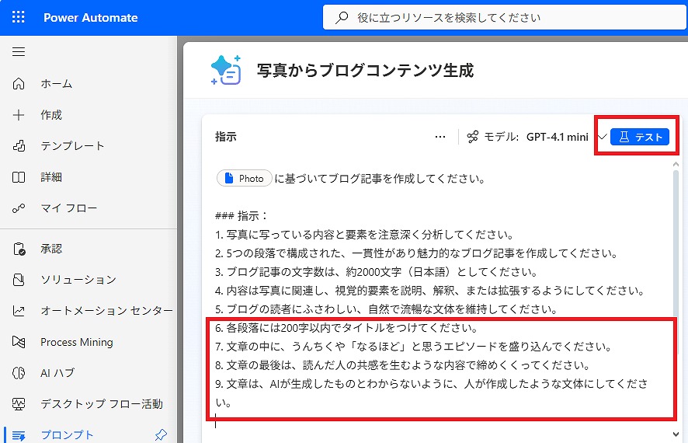Open the app launcher waffle icon

click(19, 17)
